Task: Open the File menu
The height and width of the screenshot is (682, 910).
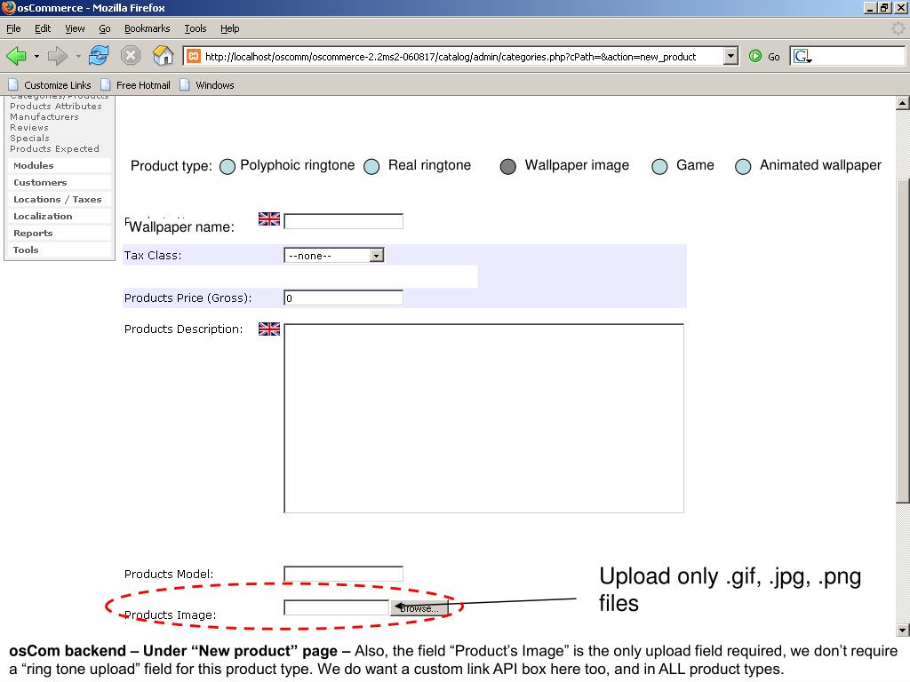Action: [13, 28]
